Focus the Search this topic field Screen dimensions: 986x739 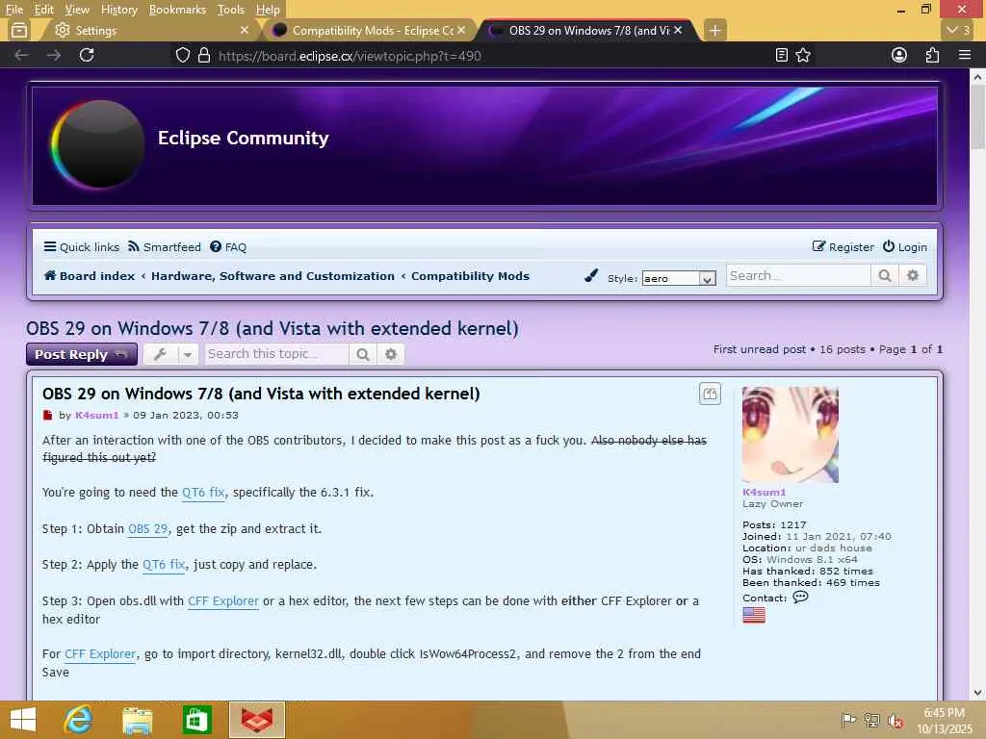[276, 354]
